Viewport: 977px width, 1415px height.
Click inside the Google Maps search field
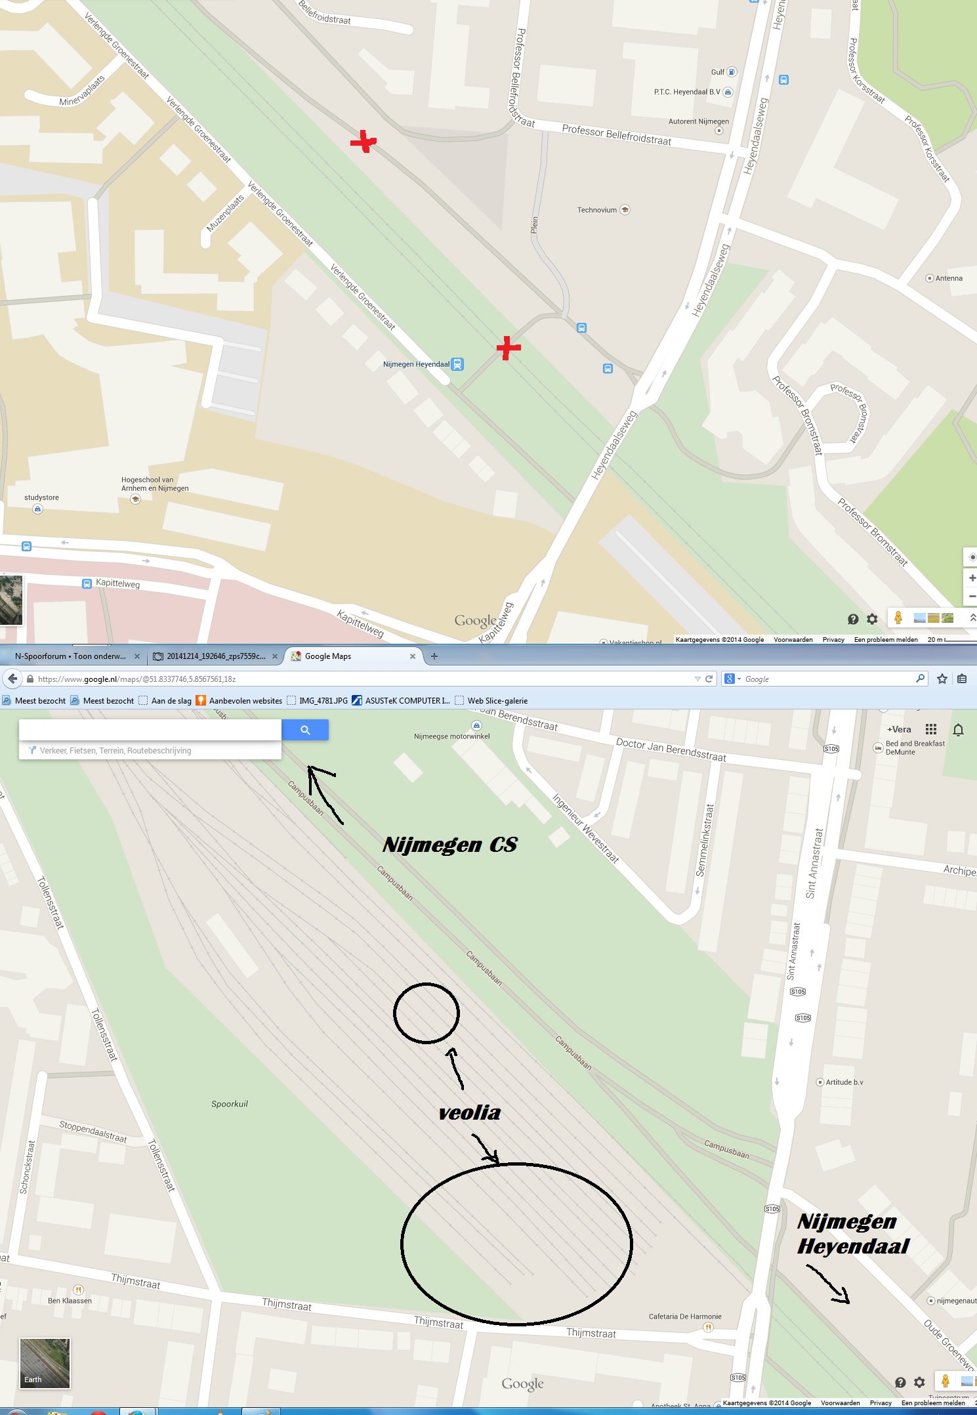[x=150, y=730]
